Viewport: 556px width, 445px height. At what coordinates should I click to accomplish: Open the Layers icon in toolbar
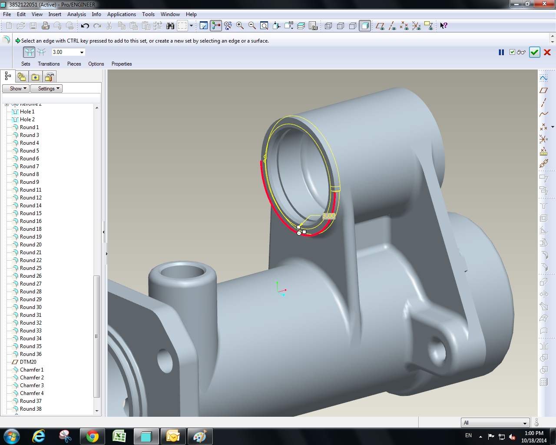point(301,26)
